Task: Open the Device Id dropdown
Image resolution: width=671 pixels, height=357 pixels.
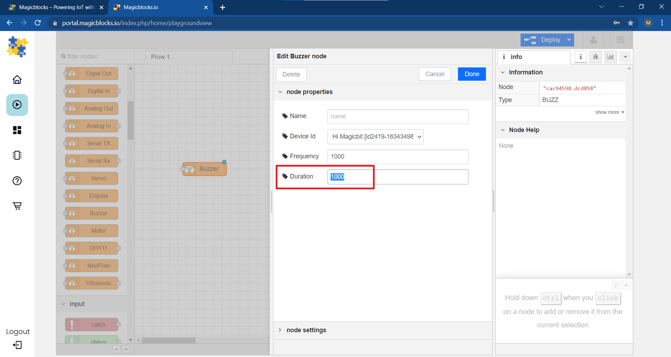Action: click(375, 137)
